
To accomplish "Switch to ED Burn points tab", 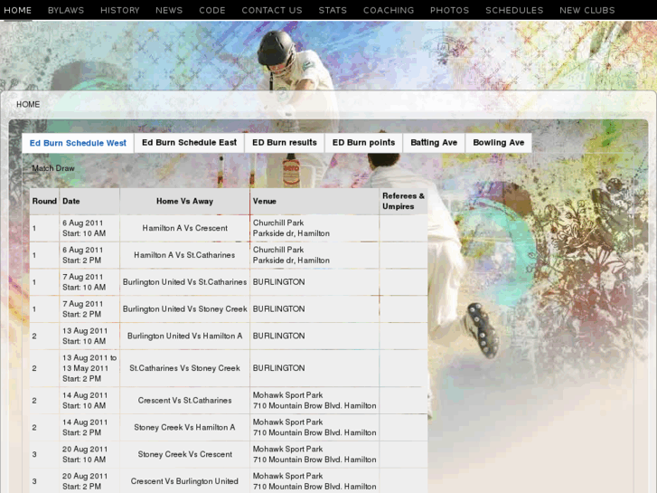I will coord(363,143).
